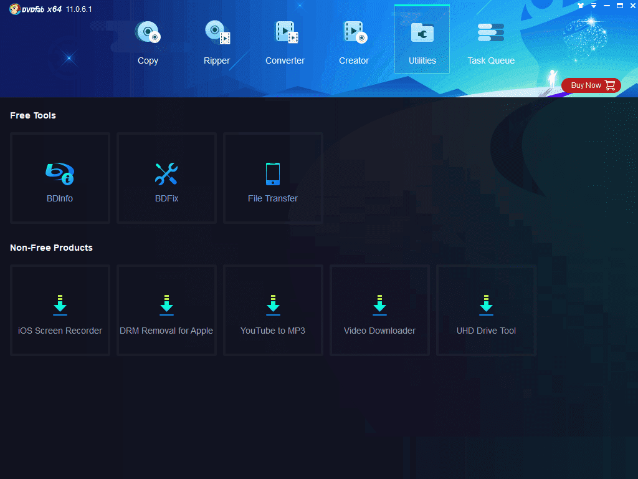Click the iOS Screen Recorder label
The width and height of the screenshot is (638, 479).
tap(60, 331)
